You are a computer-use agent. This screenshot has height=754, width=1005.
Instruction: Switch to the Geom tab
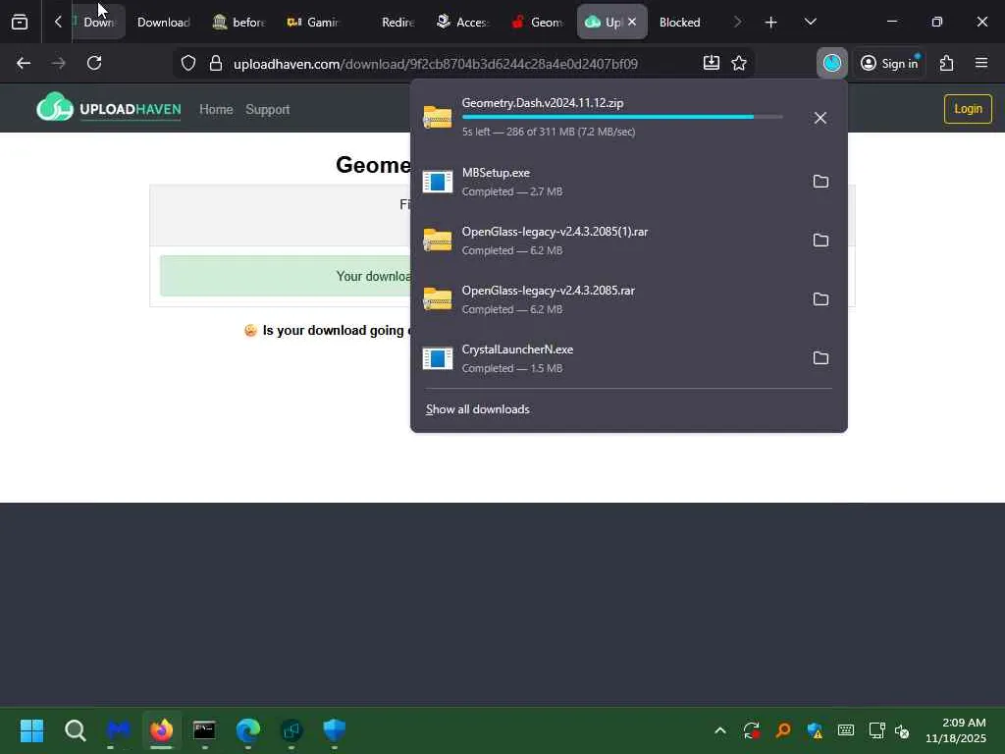coord(539,23)
